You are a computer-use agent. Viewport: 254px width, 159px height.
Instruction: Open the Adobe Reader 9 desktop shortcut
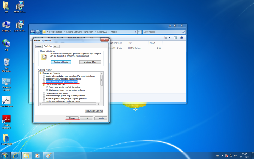point(6,119)
